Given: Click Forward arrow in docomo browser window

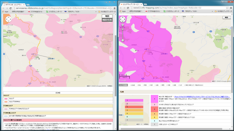Looking at the screenshot, I should [7, 8].
